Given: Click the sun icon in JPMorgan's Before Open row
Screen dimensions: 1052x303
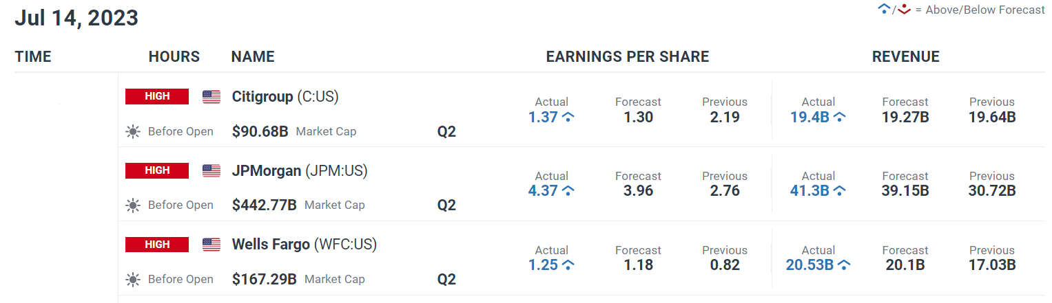Looking at the screenshot, I should click(x=133, y=205).
